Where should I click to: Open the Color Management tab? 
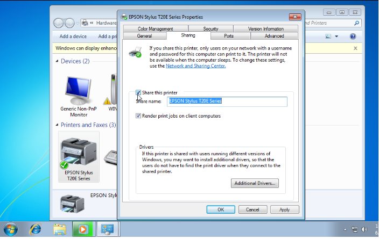coord(156,28)
